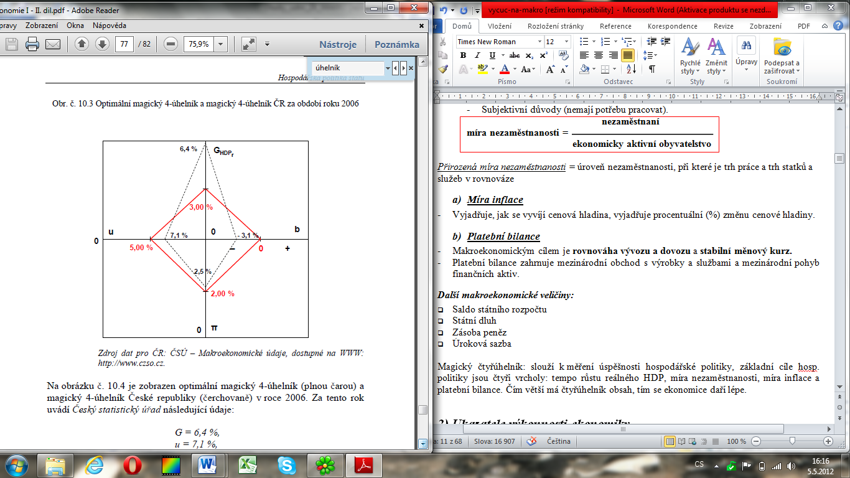Image resolution: width=850 pixels, height=478 pixels.
Task: Find next search result in Reader
Action: 403,68
